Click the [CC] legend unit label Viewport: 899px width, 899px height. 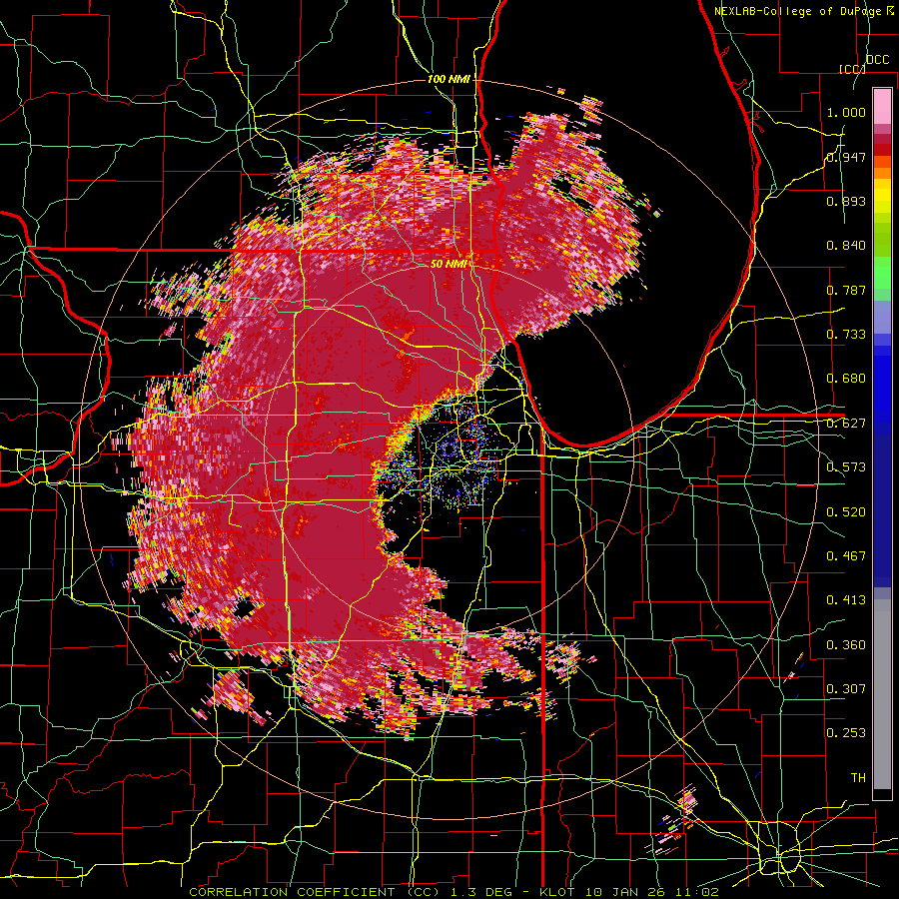[x=853, y=69]
